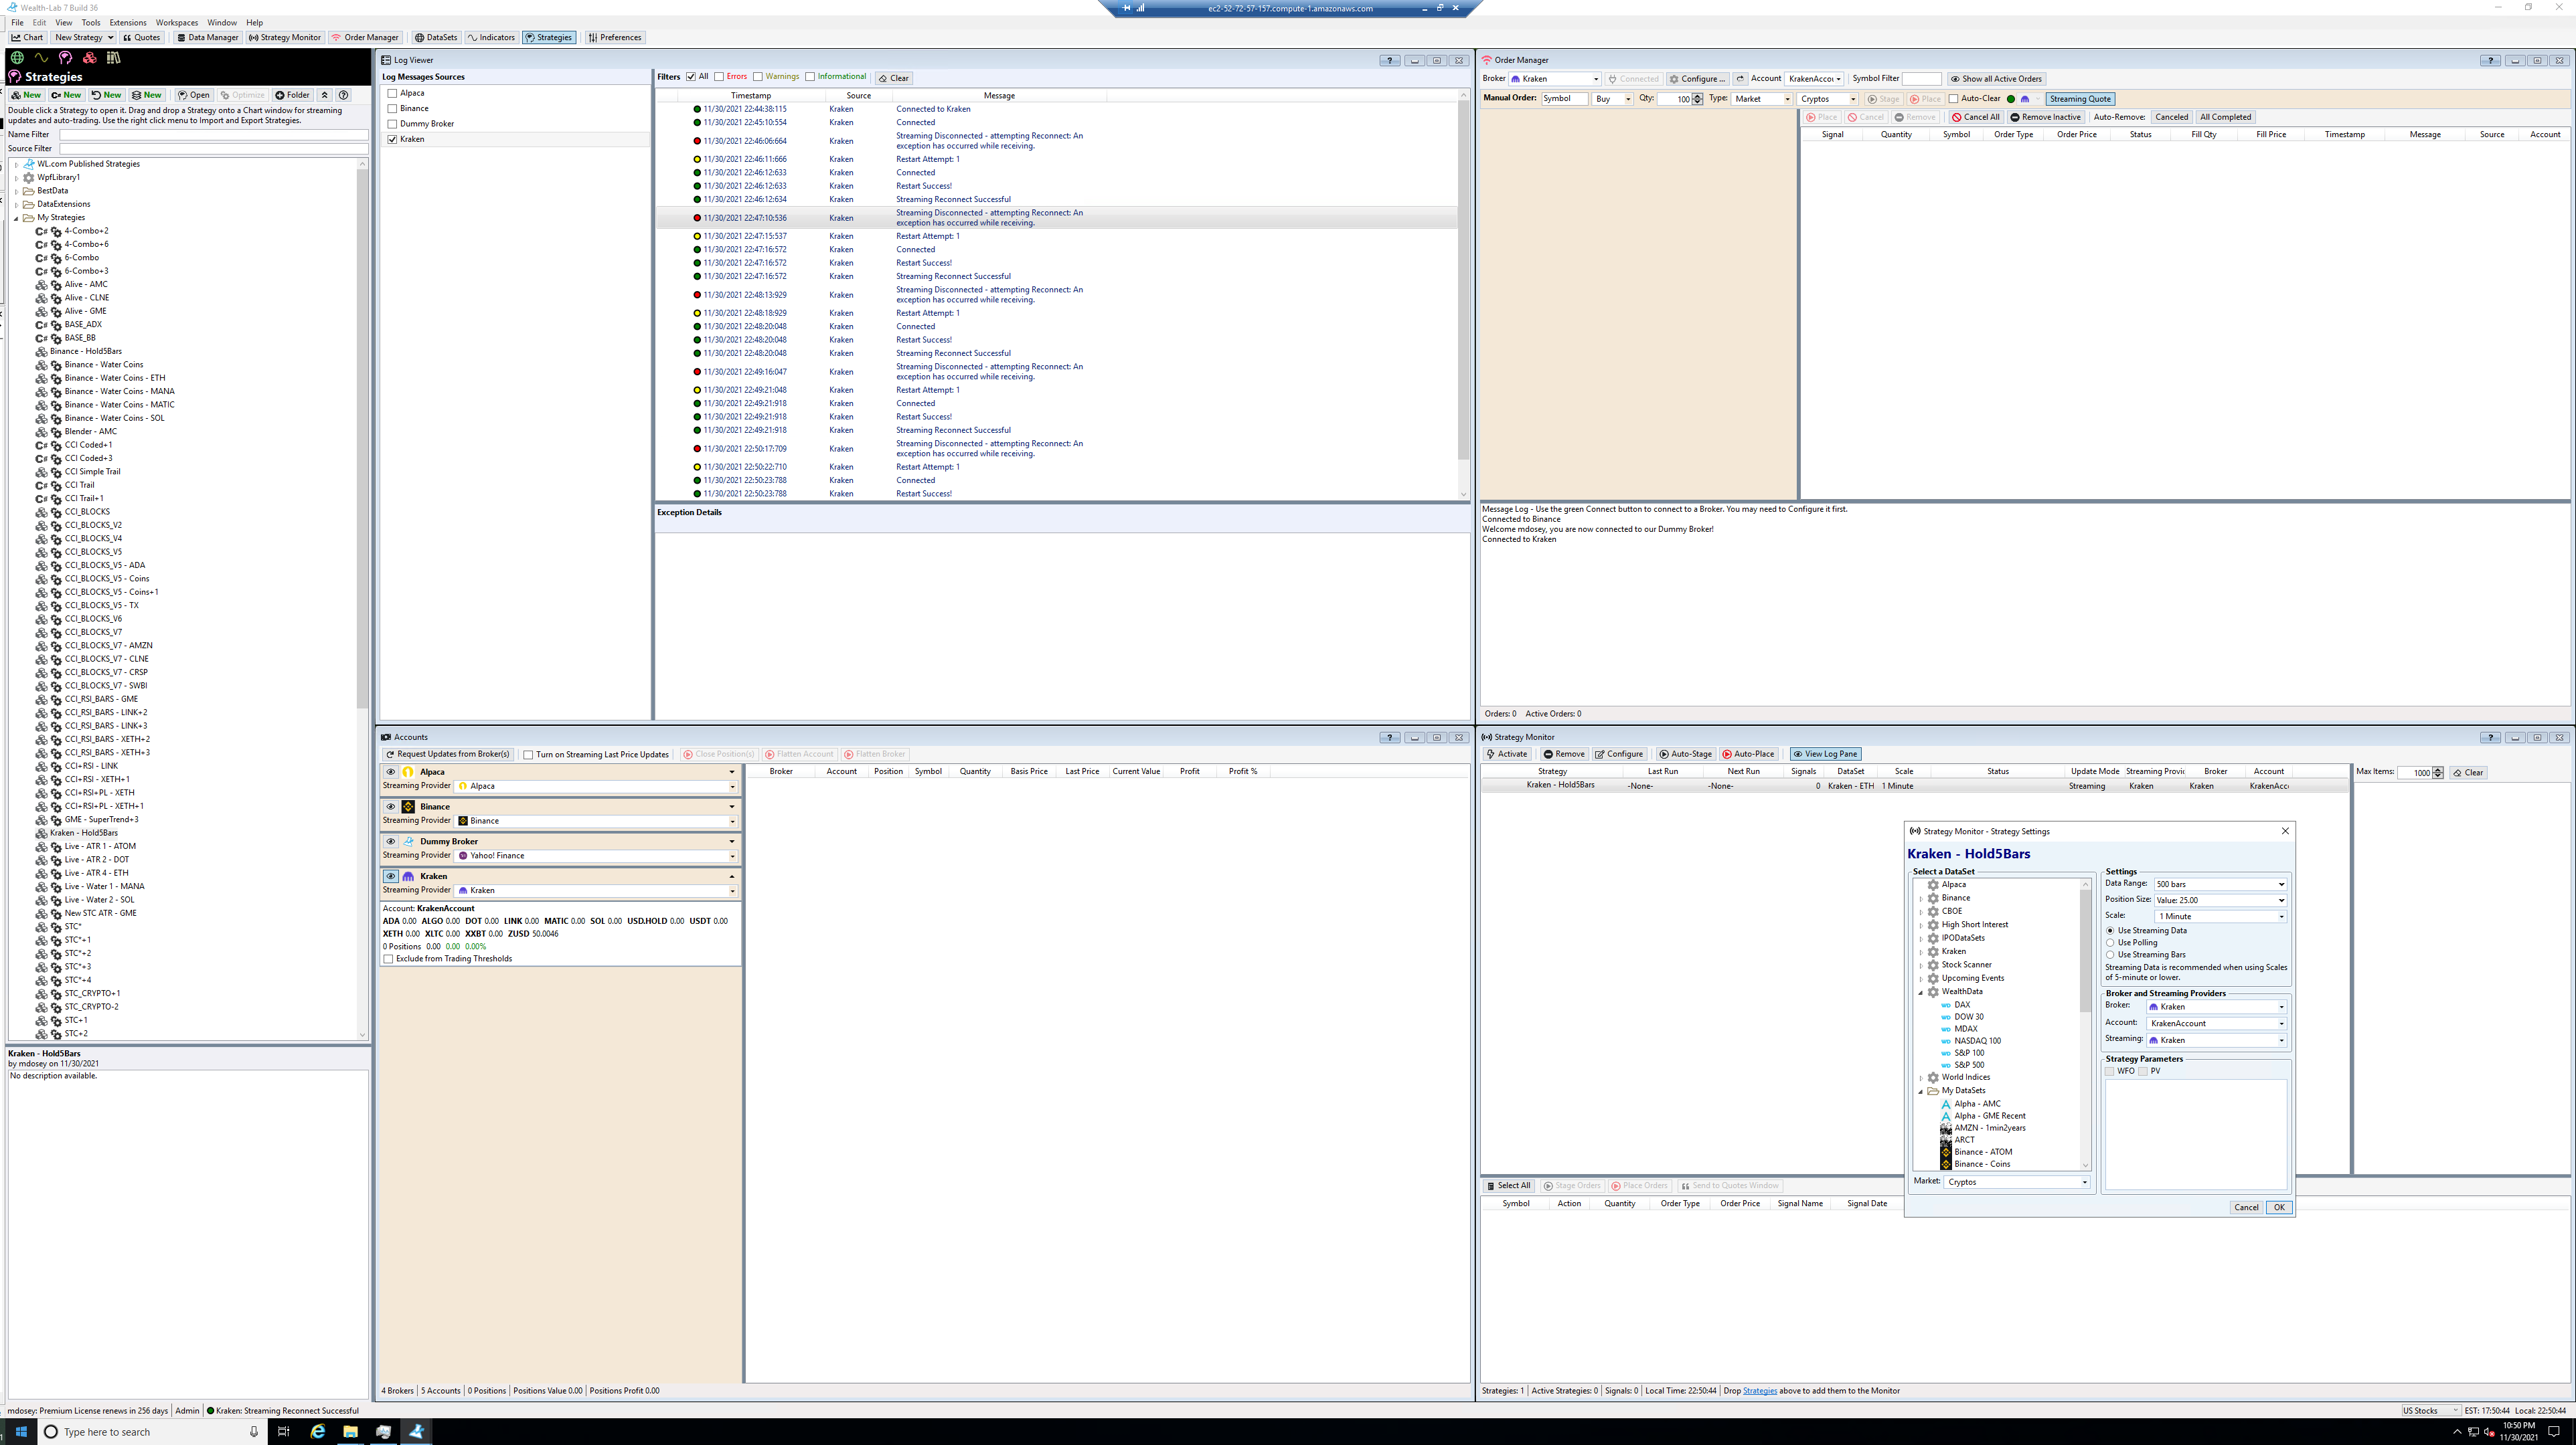2576x1445 pixels.
Task: Select the Use Polling radio button
Action: [2110, 943]
